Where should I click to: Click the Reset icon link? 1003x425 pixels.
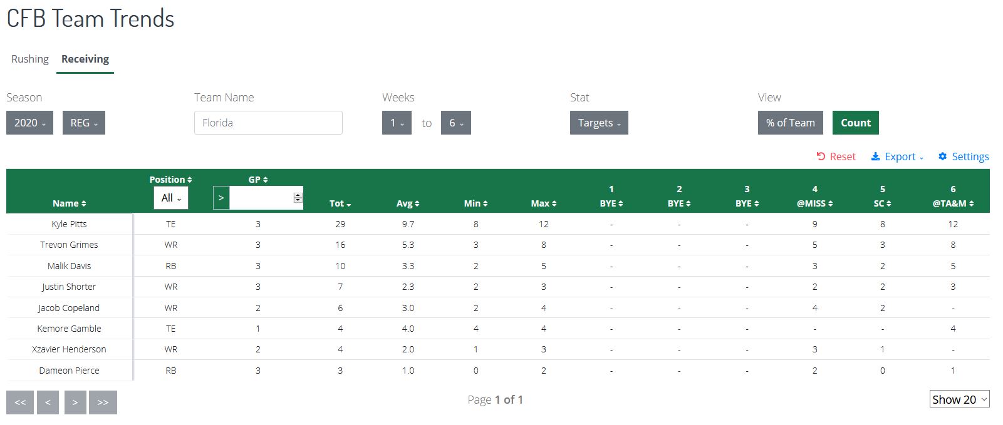[x=836, y=156]
